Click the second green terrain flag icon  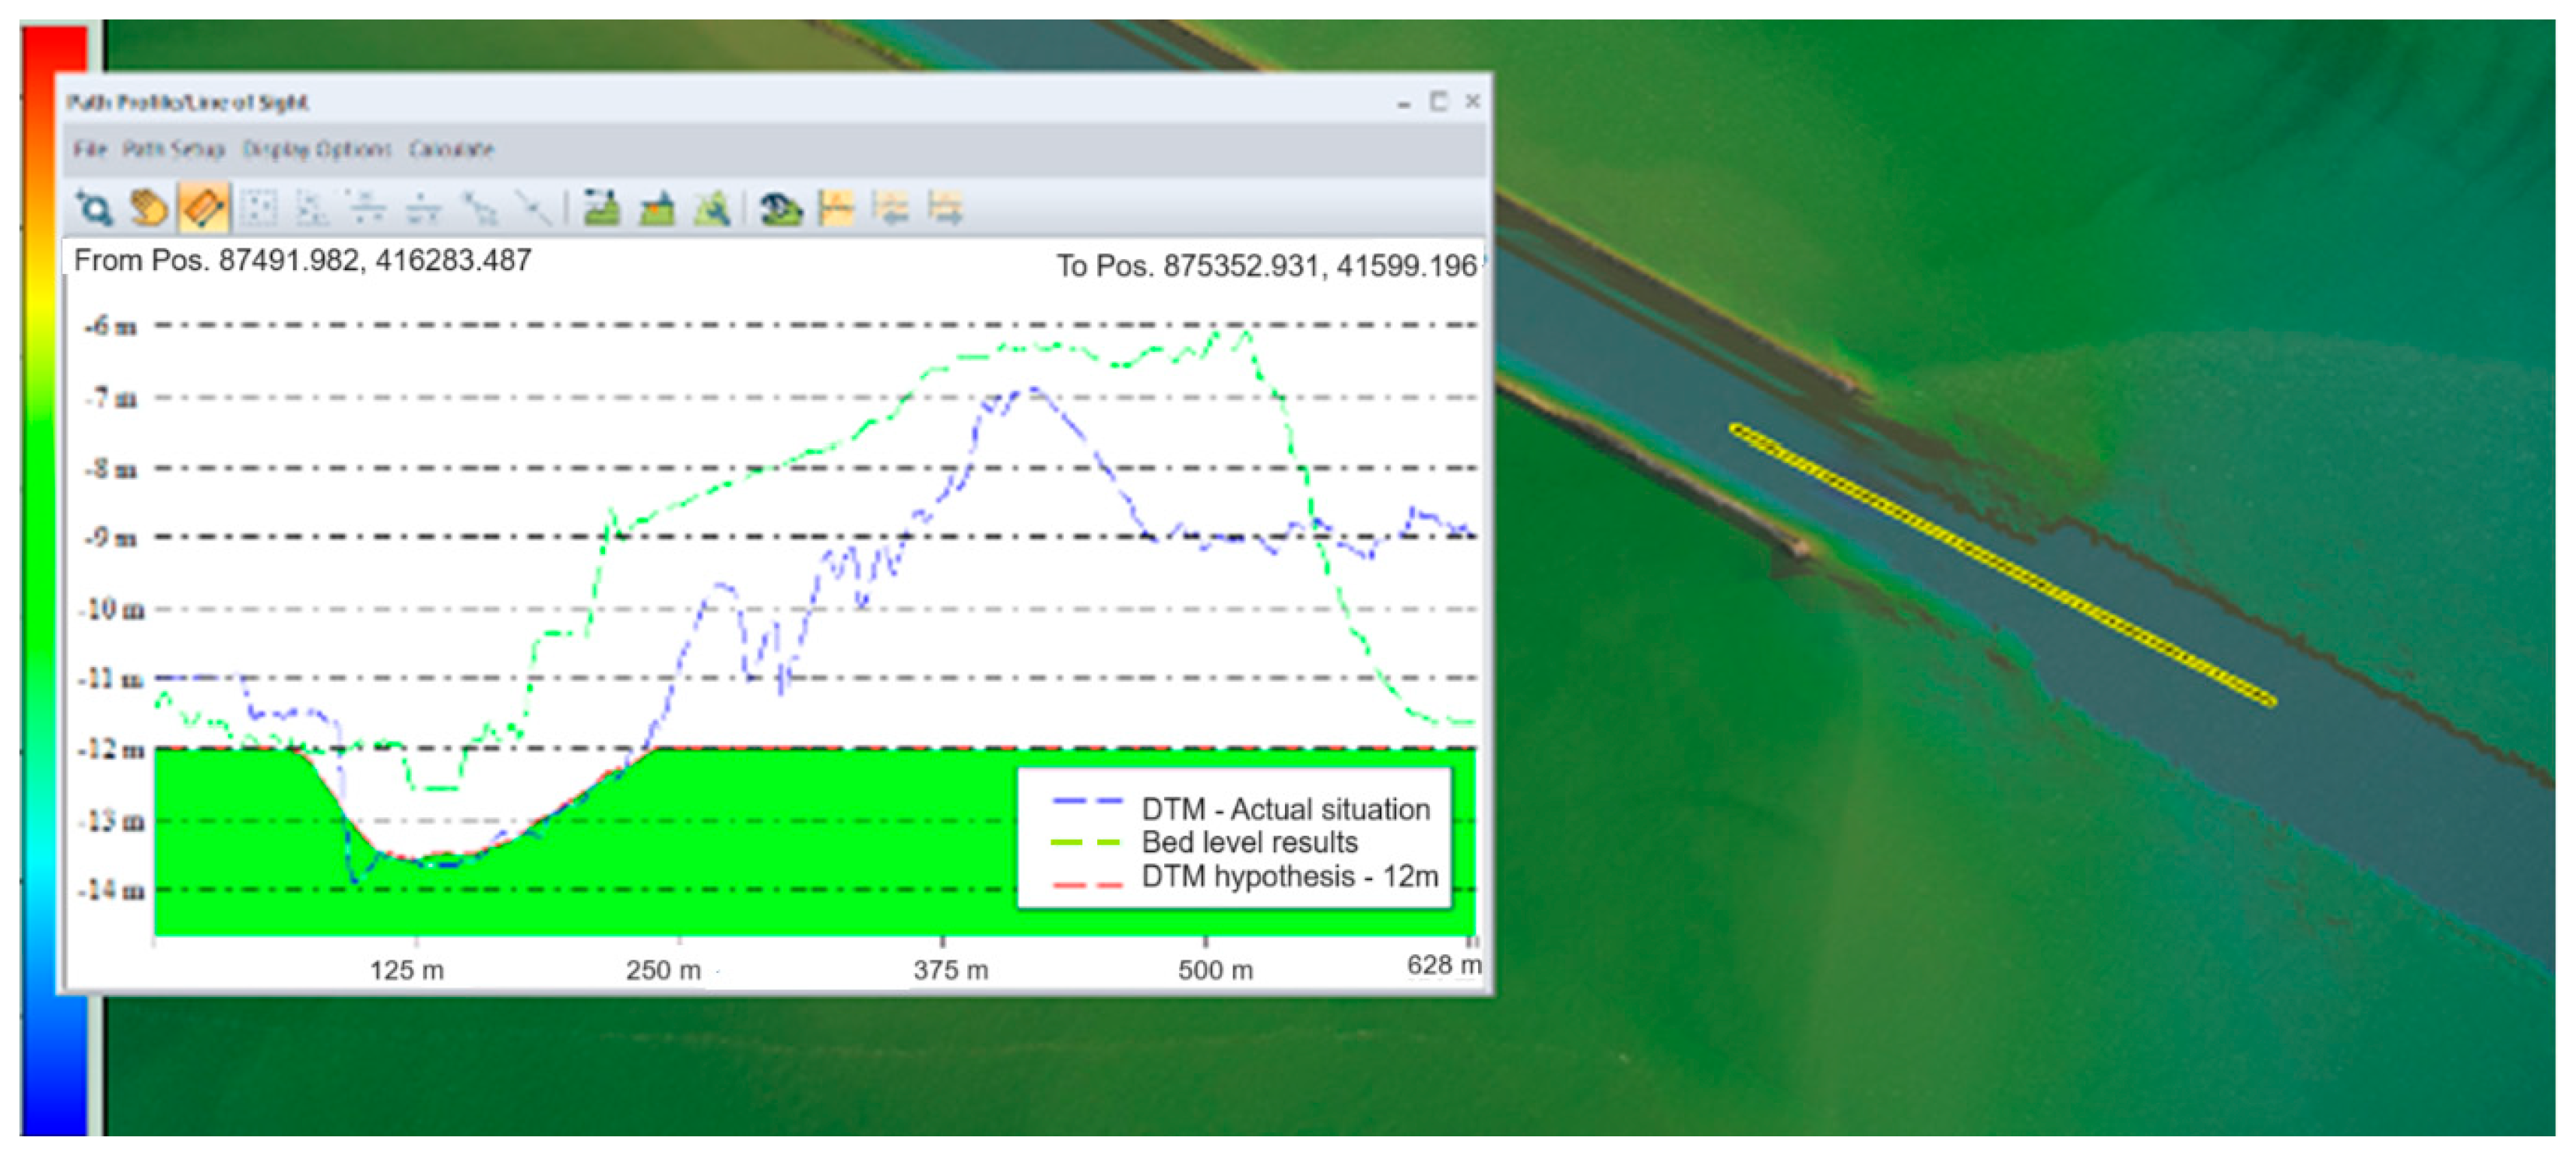[657, 209]
